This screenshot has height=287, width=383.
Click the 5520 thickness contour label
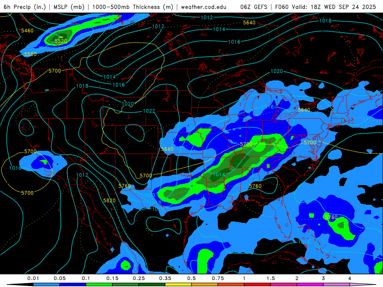61,41
